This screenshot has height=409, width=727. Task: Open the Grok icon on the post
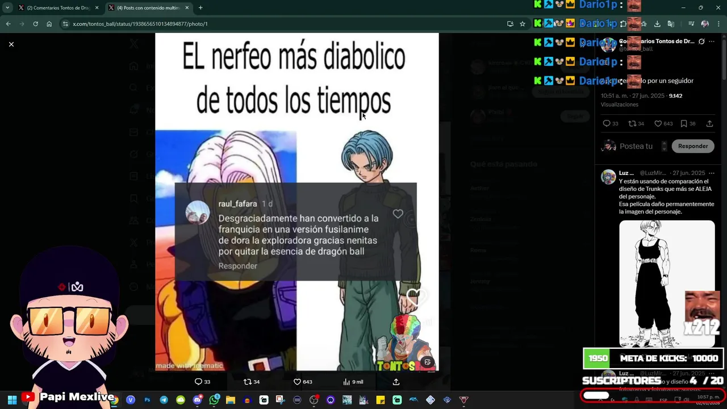pyautogui.click(x=701, y=41)
